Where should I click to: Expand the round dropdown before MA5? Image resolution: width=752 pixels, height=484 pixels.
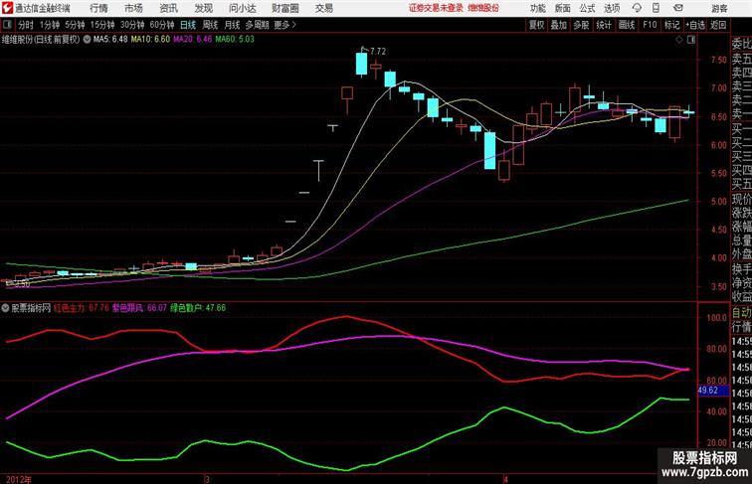87,40
